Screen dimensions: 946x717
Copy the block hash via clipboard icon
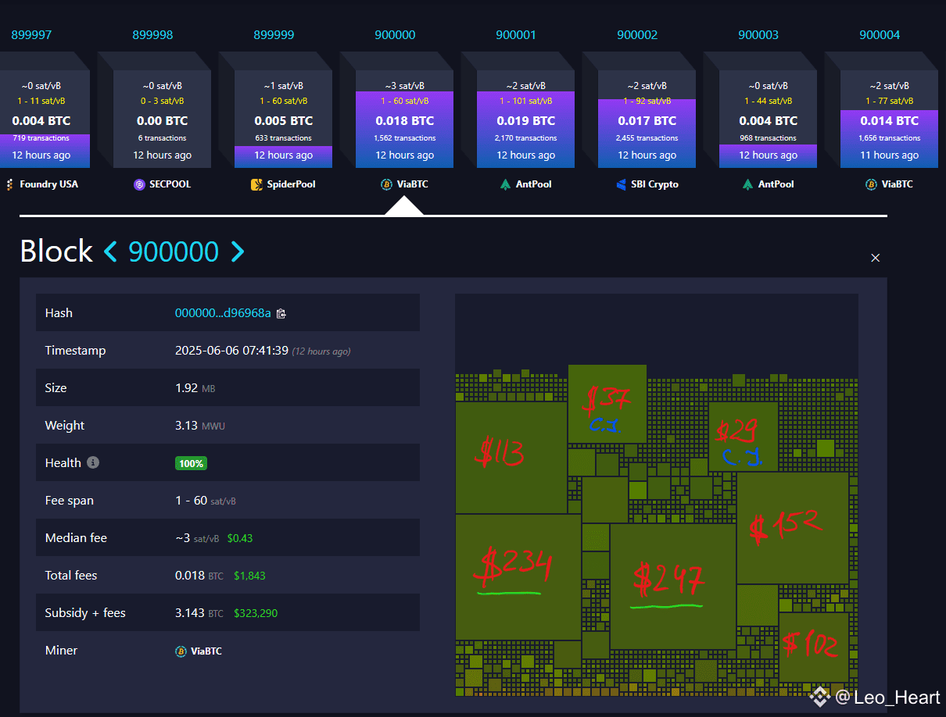click(282, 312)
